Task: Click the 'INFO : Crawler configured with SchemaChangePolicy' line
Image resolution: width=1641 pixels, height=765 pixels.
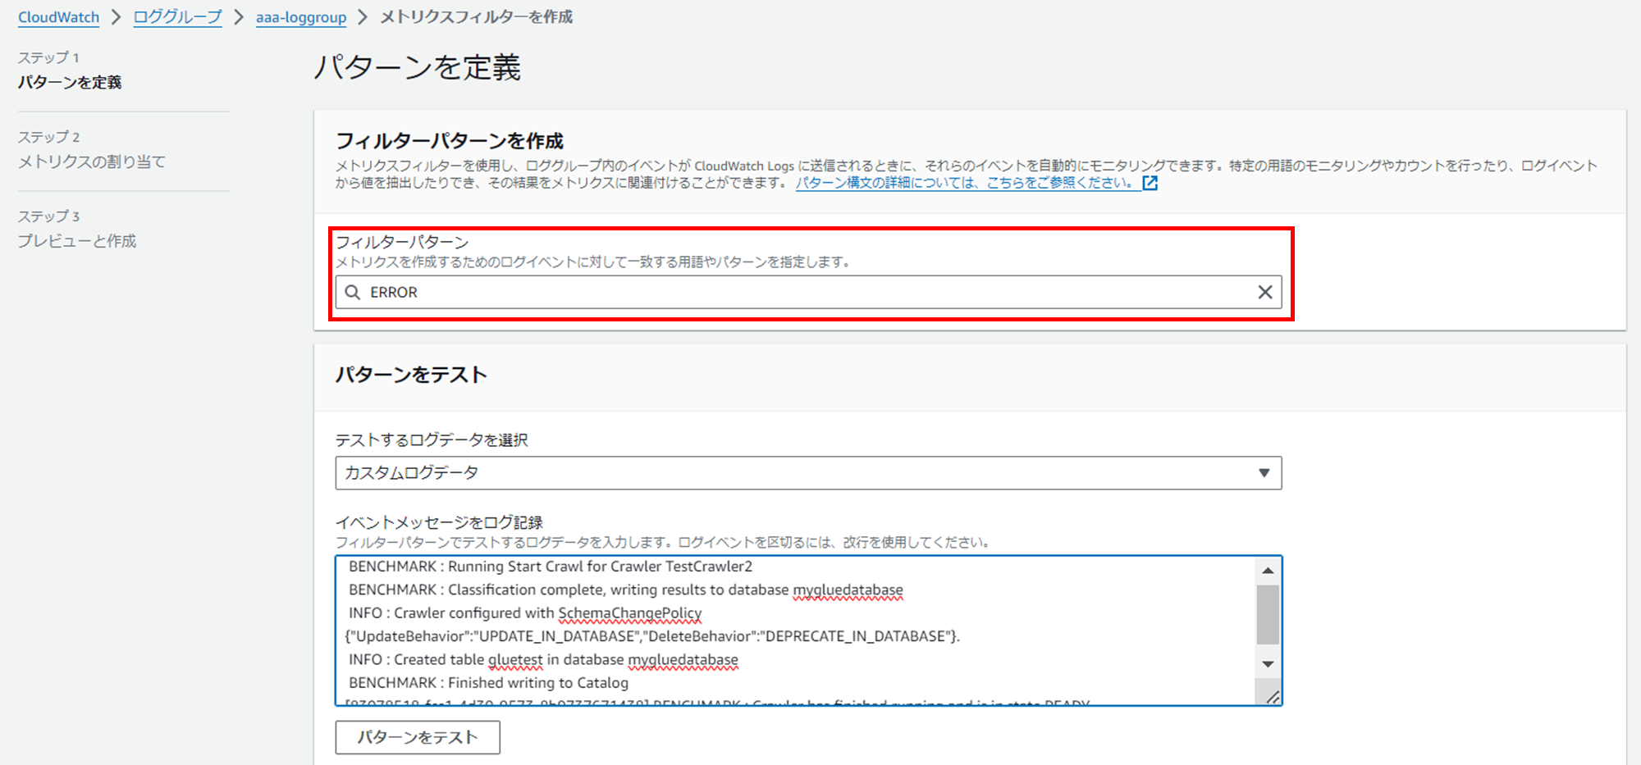Action: coord(525,613)
